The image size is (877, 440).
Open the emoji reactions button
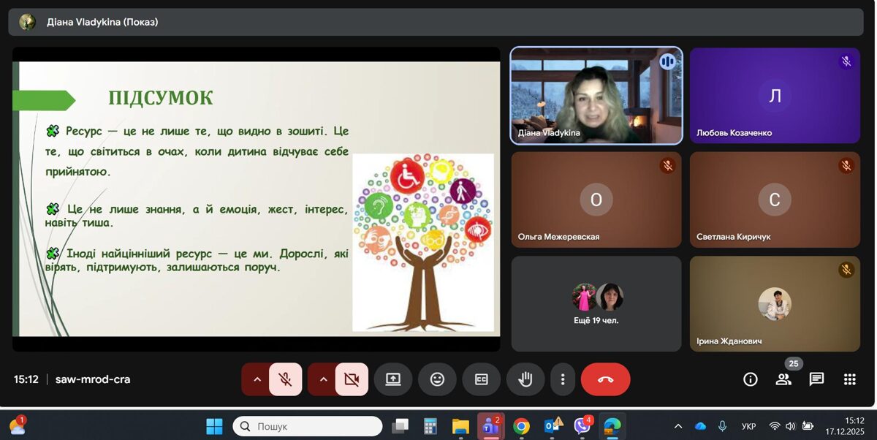[437, 379]
